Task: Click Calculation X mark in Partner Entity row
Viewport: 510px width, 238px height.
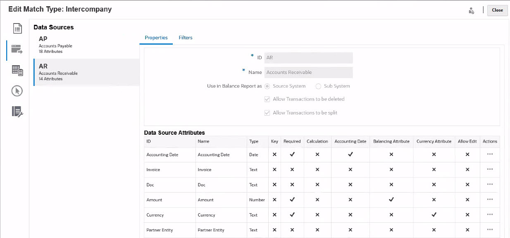Action: 317,230
